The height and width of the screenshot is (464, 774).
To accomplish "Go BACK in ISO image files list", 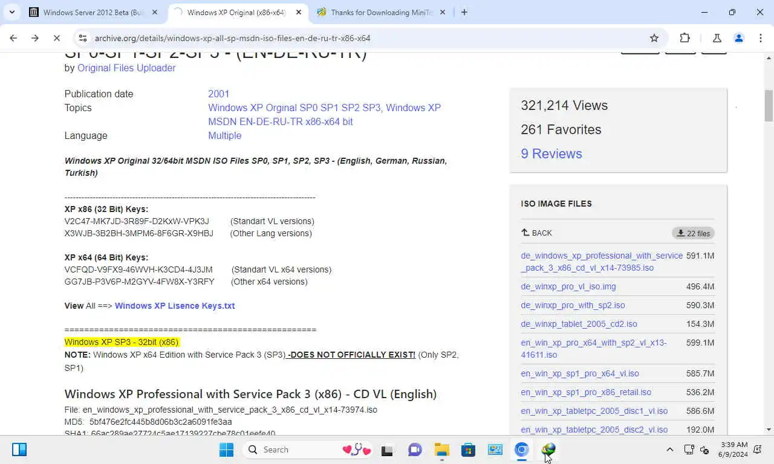I will pyautogui.click(x=536, y=233).
